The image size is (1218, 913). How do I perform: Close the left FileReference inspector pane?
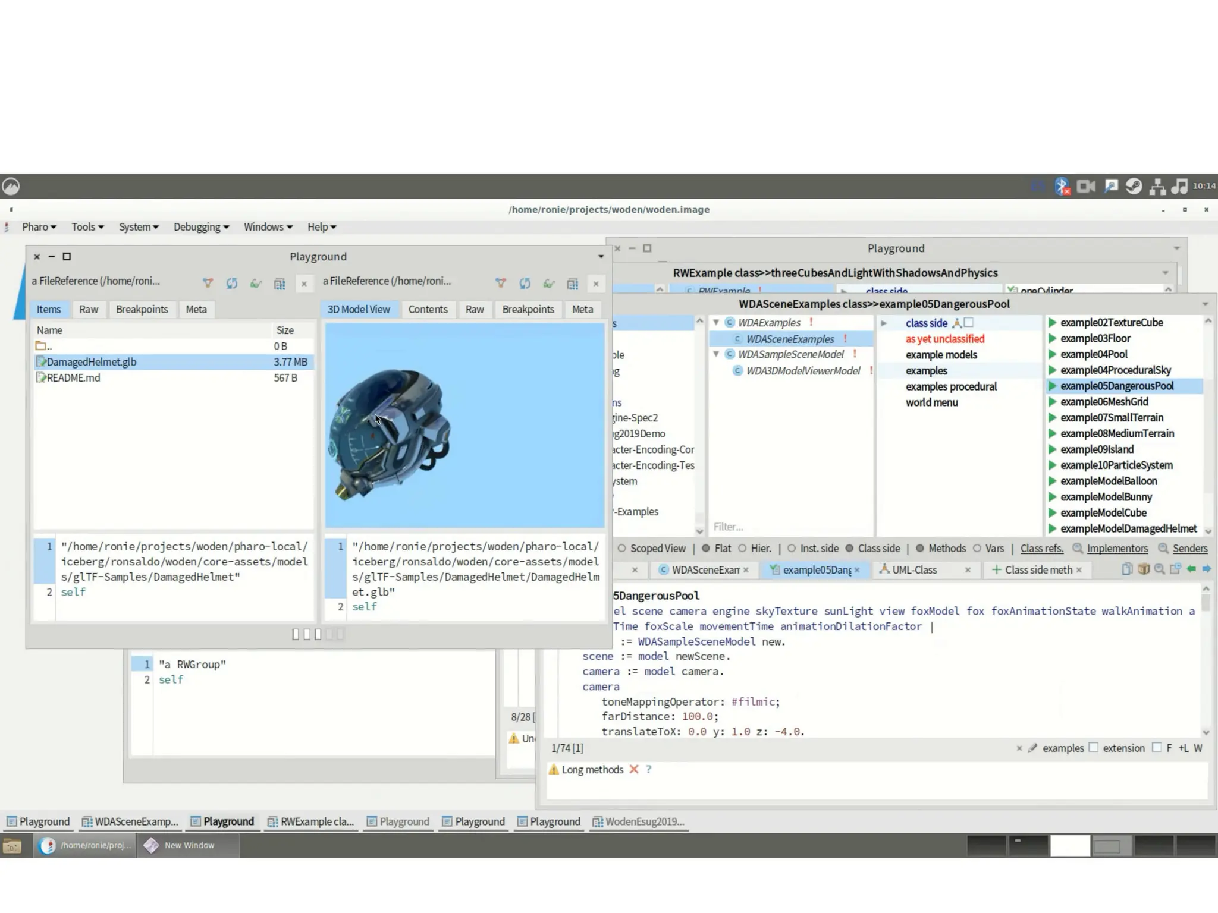[304, 284]
